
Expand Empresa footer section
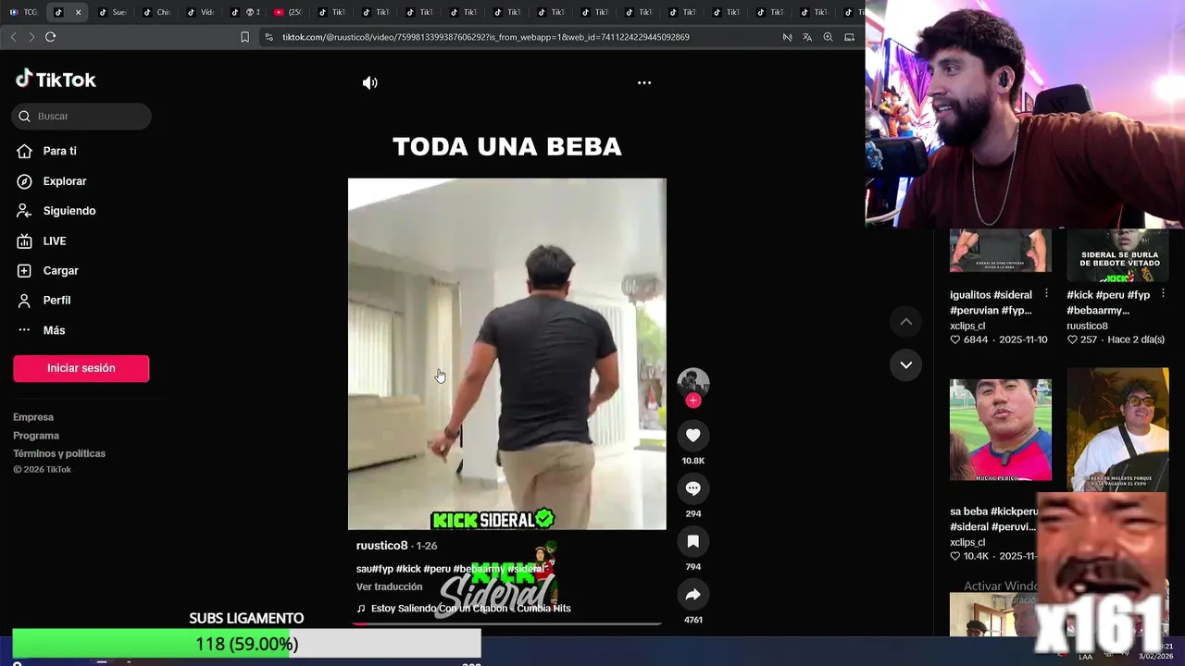(33, 417)
